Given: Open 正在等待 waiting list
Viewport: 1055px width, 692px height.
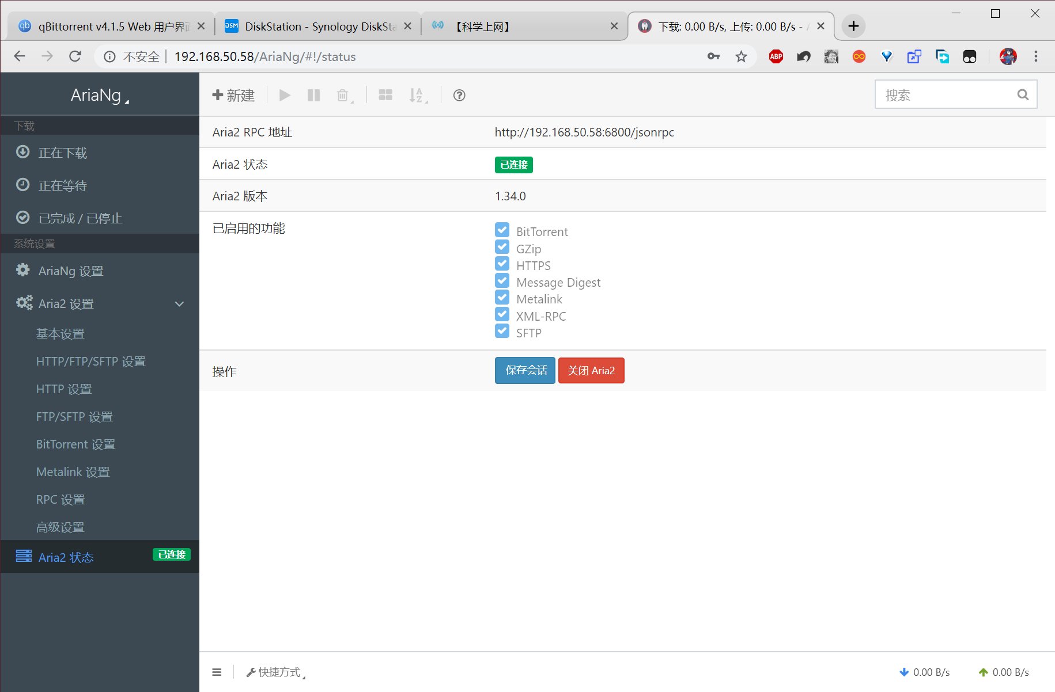Looking at the screenshot, I should click(100, 185).
